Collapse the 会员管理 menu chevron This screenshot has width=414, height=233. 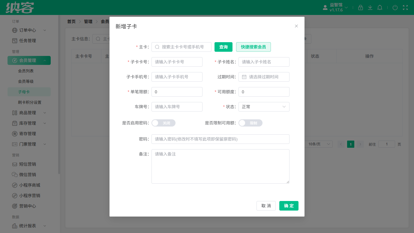coord(45,60)
